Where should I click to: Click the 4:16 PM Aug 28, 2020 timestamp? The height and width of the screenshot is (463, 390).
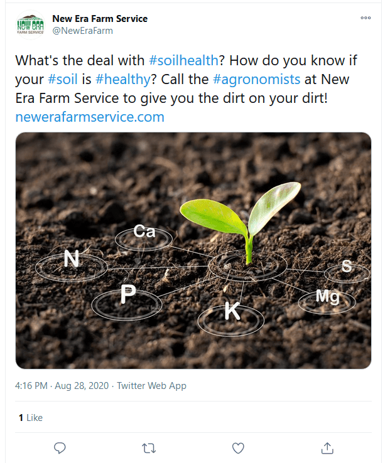(62, 386)
